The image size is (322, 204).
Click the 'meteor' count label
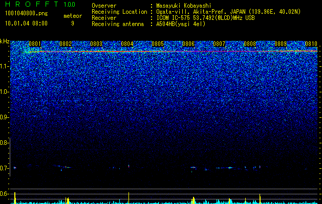73,16
